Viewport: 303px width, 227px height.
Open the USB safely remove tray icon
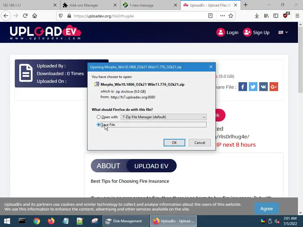[270, 221]
